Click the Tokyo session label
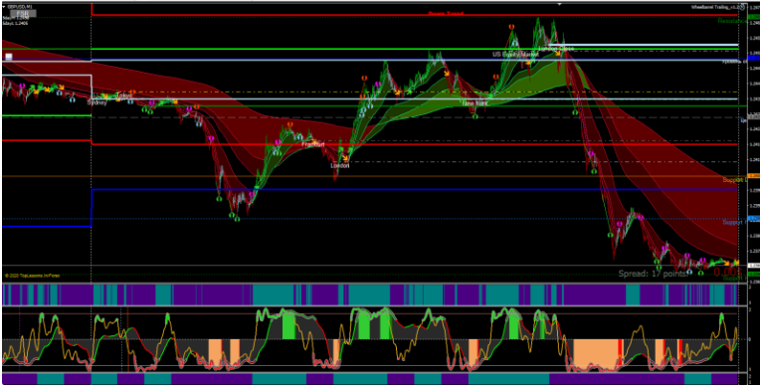This screenshot has height=387, width=760. [x=123, y=96]
